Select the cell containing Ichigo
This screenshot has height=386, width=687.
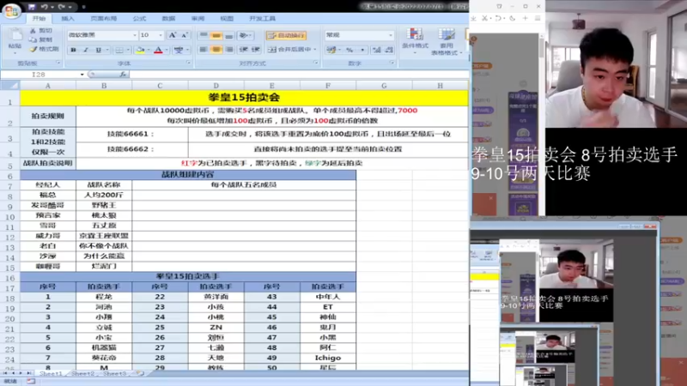[328, 358]
